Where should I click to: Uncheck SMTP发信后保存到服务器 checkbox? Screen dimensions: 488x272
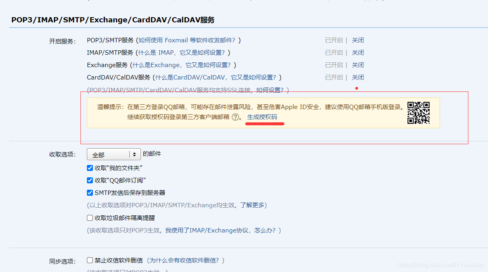coord(90,193)
